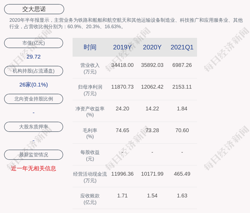Select the 机构持股(占流通盘) label pill

(34, 71)
